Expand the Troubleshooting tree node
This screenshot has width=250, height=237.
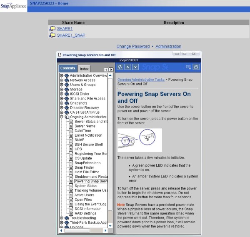[x=62, y=218]
